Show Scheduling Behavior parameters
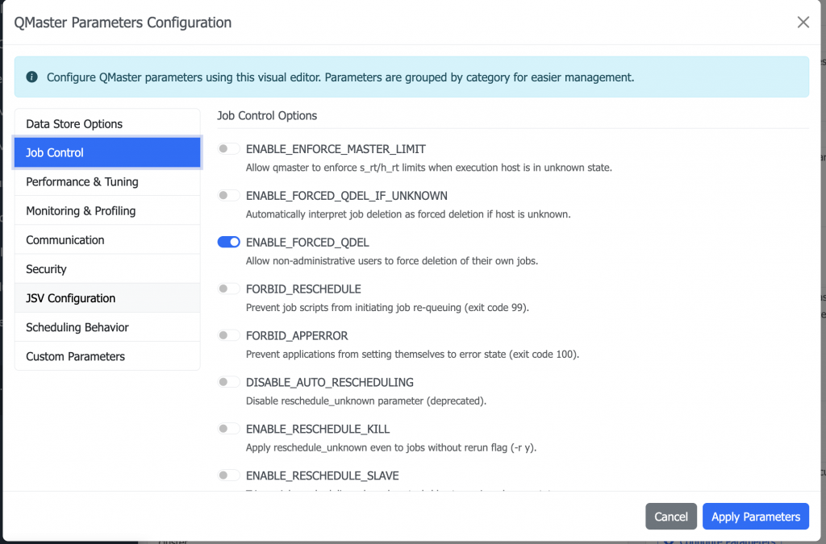 107,327
